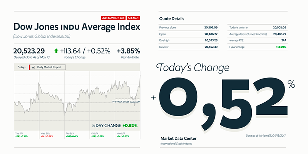The height and width of the screenshot is (154, 308).
Task: Select the Wed 5/12 day label
Action: [x=46, y=134]
